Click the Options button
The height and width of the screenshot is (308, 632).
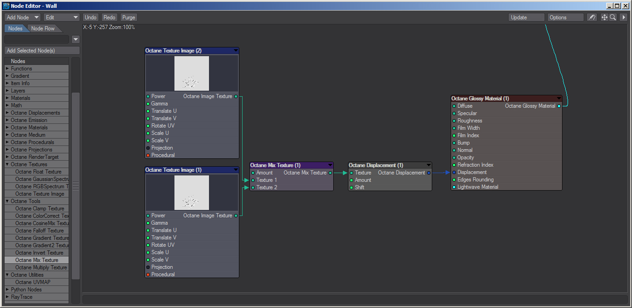pyautogui.click(x=566, y=17)
